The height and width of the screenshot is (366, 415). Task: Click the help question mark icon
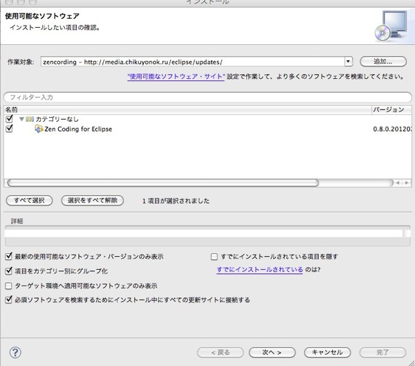(x=16, y=352)
